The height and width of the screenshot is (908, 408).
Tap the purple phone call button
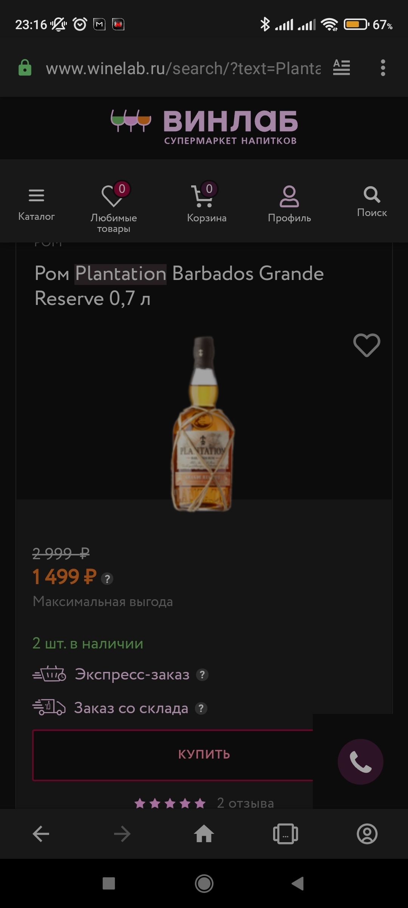[x=360, y=762]
